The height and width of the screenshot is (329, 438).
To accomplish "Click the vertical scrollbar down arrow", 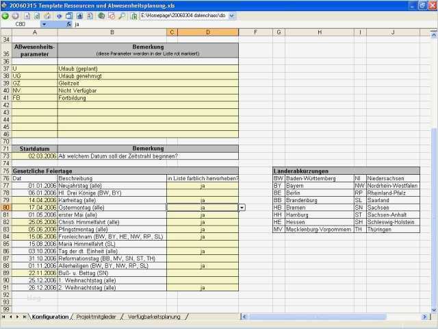I will point(434,309).
